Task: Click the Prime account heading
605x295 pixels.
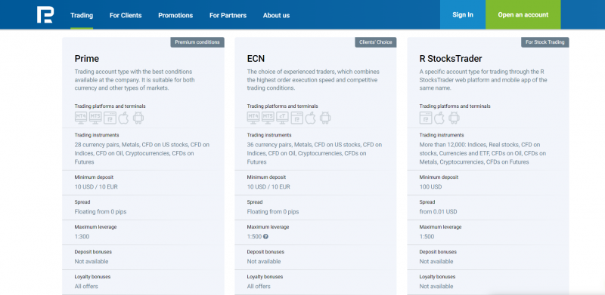Action: pos(87,59)
